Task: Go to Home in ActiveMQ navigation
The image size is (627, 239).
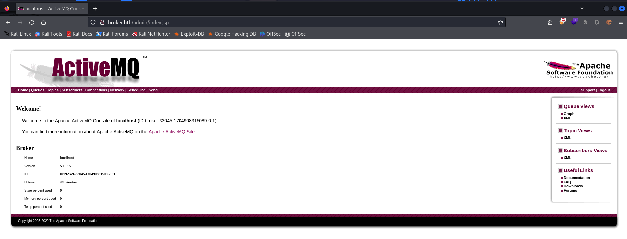Action: point(23,90)
